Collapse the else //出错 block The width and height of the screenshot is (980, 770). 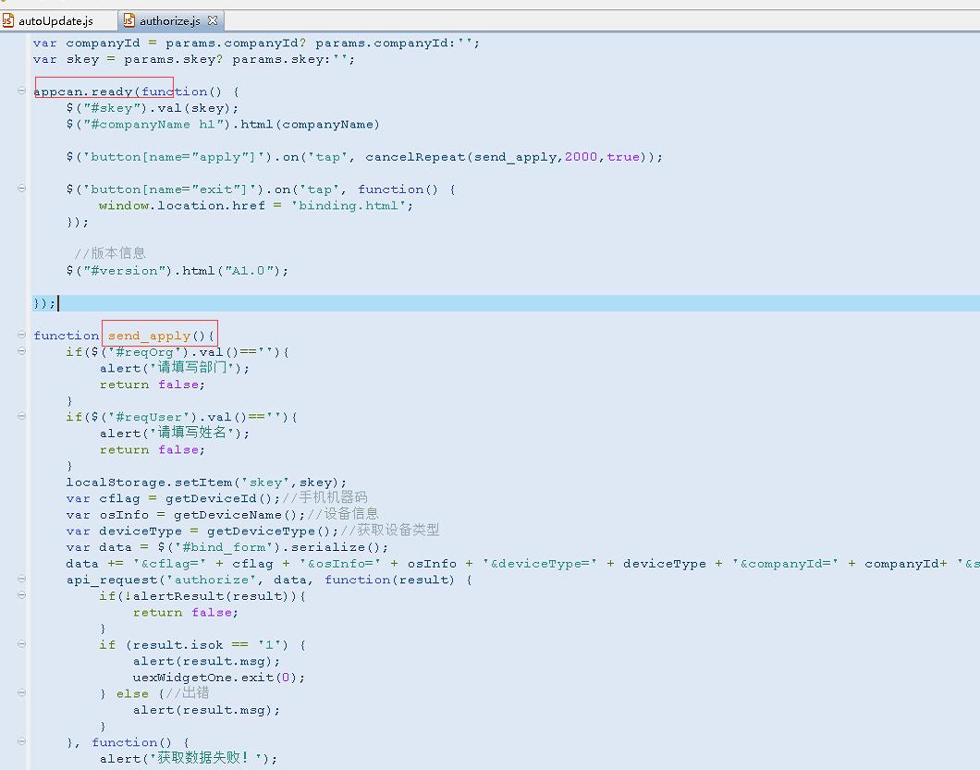[21, 692]
